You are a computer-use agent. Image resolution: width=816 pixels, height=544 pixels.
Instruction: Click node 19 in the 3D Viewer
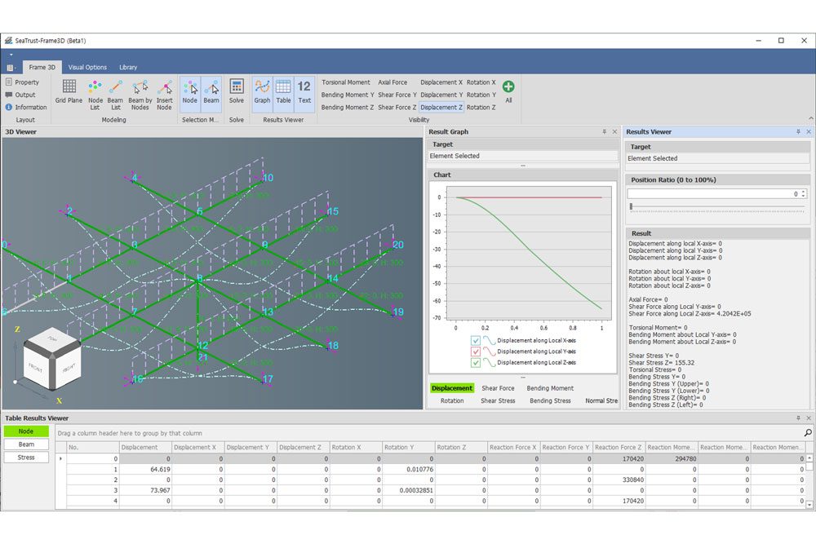[397, 312]
